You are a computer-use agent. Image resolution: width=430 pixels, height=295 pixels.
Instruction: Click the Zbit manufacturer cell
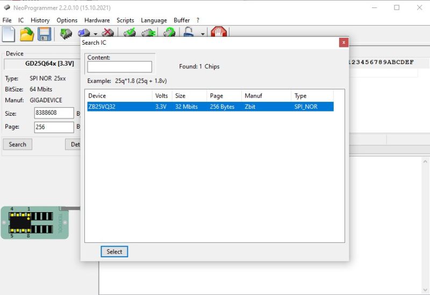coord(250,107)
